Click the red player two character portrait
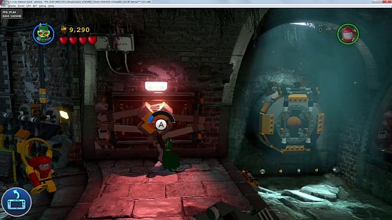 point(348,34)
